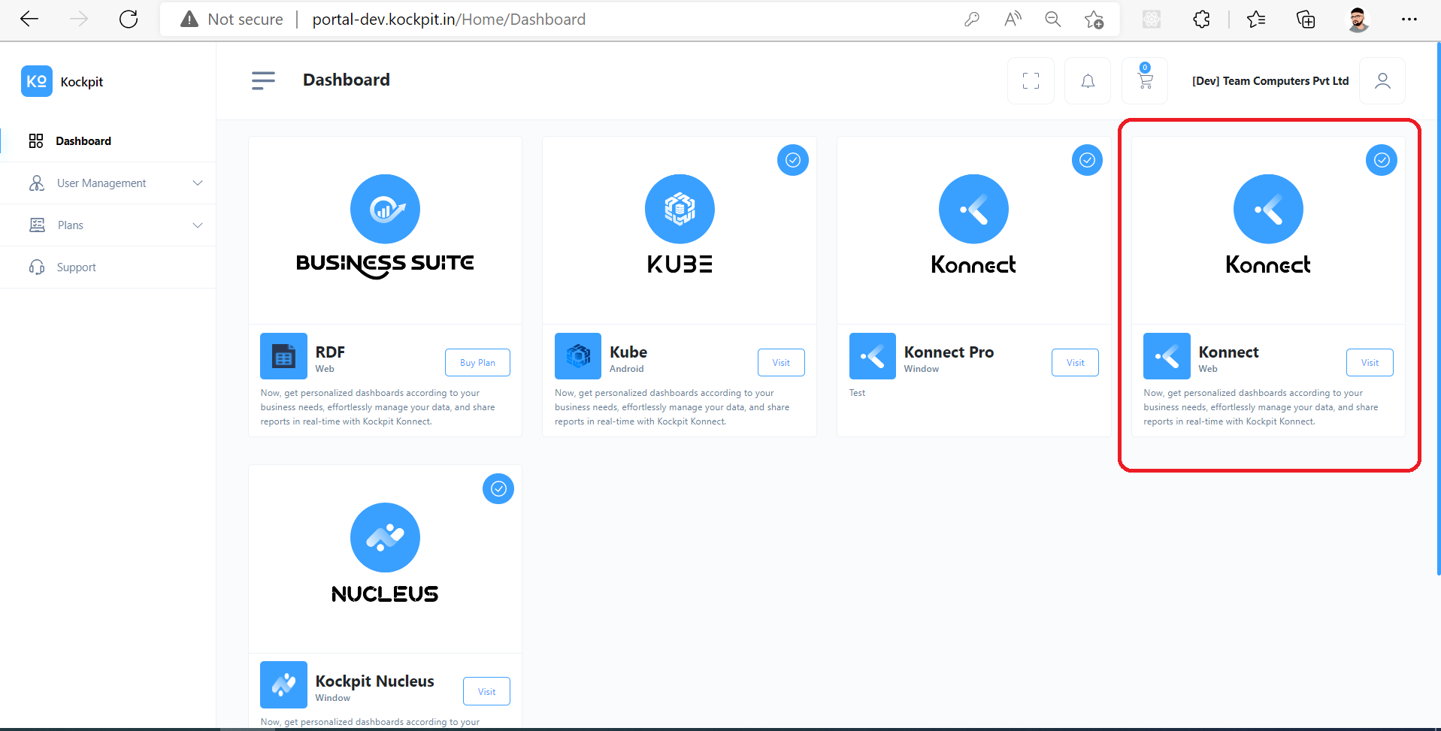
Task: Add this page to favorites star
Action: 1094,20
